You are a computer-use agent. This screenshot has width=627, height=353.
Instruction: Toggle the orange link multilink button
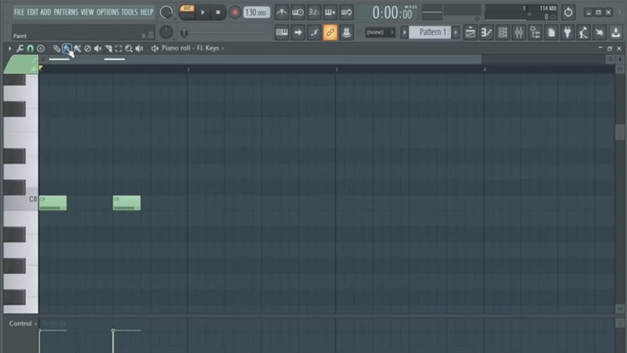(330, 32)
